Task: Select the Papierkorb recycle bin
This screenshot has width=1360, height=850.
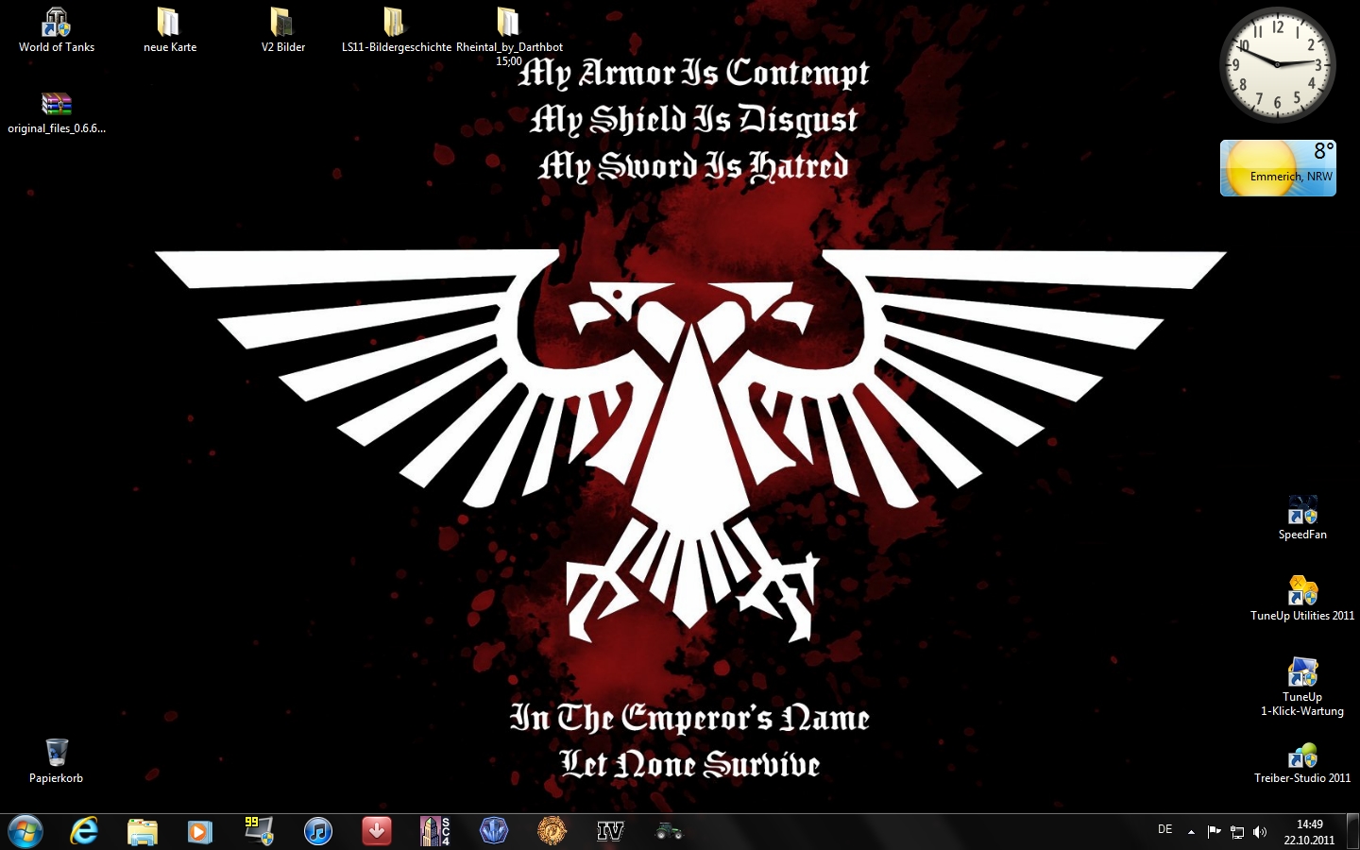Action: tap(57, 754)
